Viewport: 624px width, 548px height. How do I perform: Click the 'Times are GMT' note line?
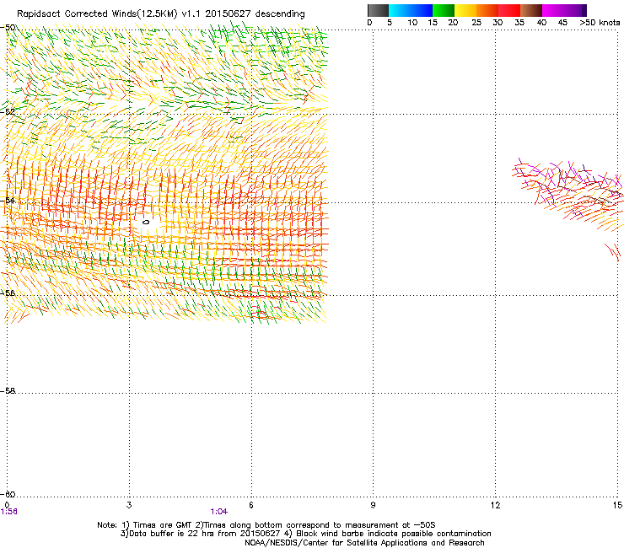[266, 525]
